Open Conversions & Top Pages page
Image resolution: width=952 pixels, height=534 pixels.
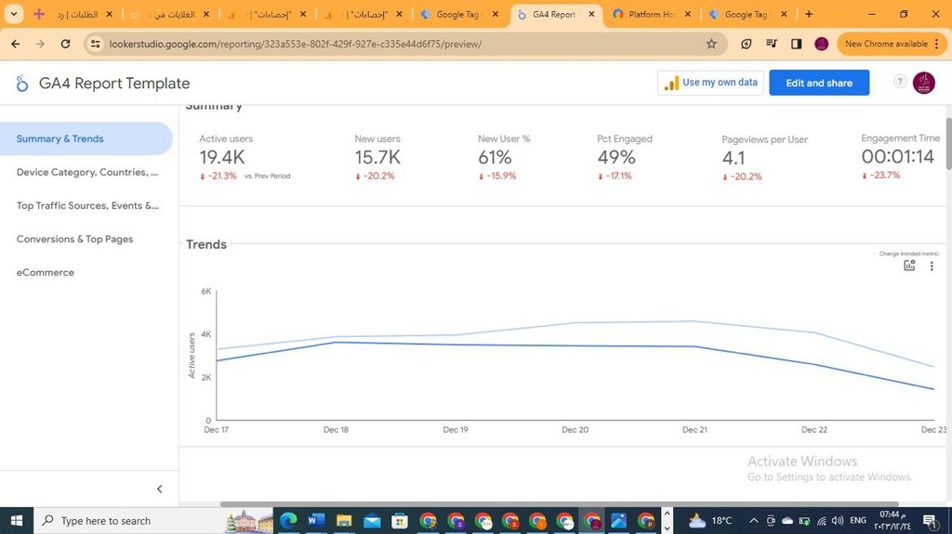[x=74, y=239]
